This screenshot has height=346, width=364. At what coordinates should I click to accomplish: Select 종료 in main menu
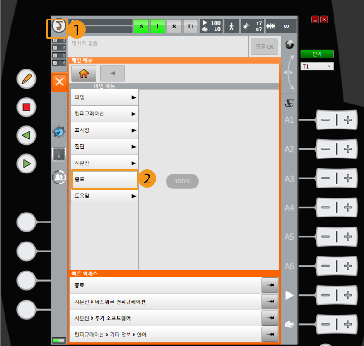[x=104, y=179]
